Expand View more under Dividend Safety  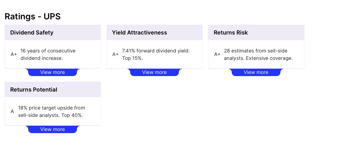click(x=53, y=72)
